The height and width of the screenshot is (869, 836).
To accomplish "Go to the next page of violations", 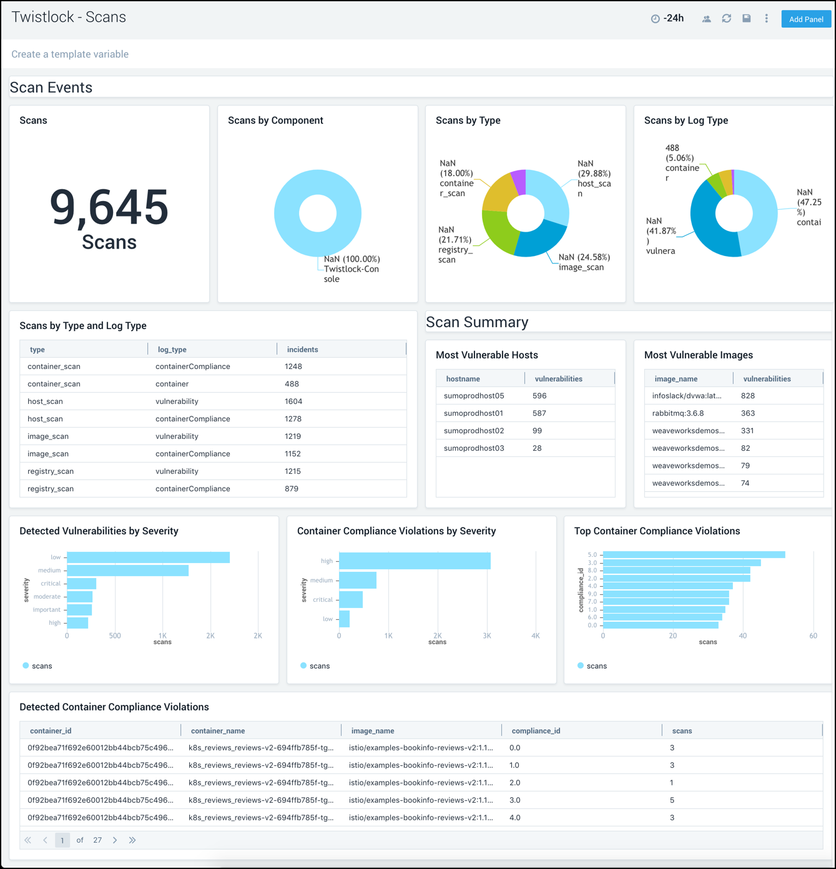I will [x=115, y=840].
